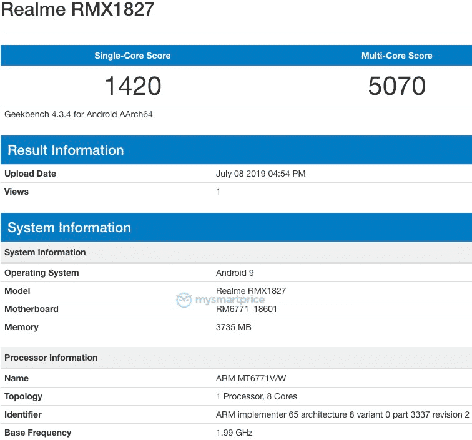Click the Model row label

pos(17,291)
